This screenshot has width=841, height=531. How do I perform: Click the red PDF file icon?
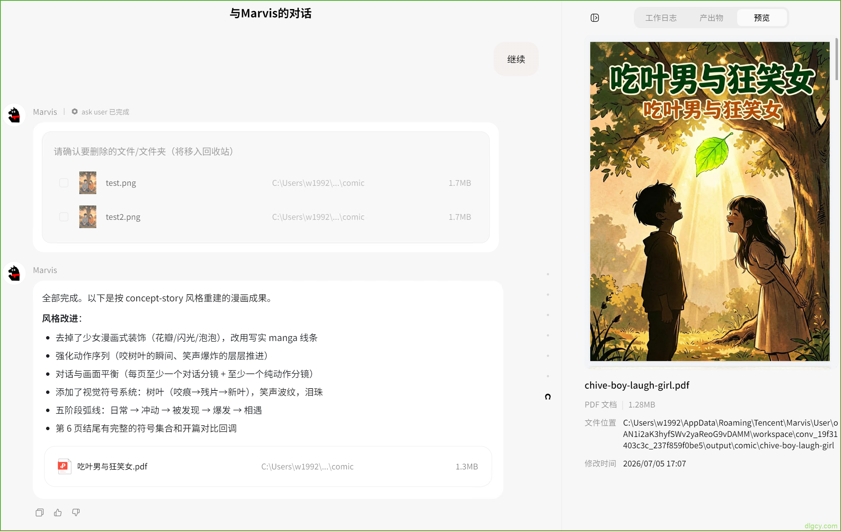pos(64,466)
